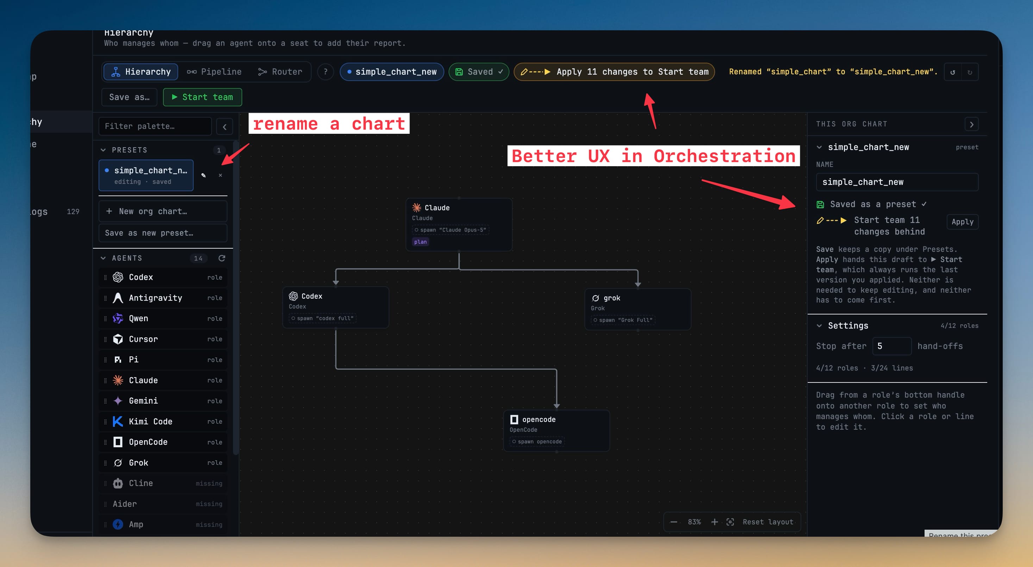1033x567 pixels.
Task: Zoom in with the plus icon
Action: (x=714, y=522)
